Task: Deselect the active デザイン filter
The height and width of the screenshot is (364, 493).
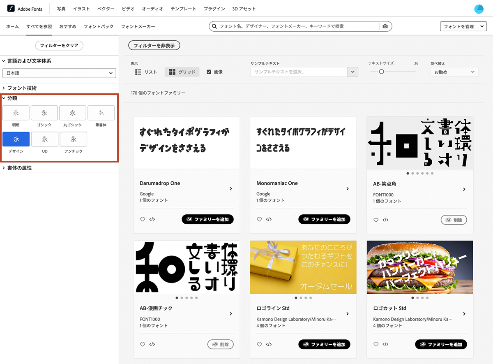Action: 16,139
